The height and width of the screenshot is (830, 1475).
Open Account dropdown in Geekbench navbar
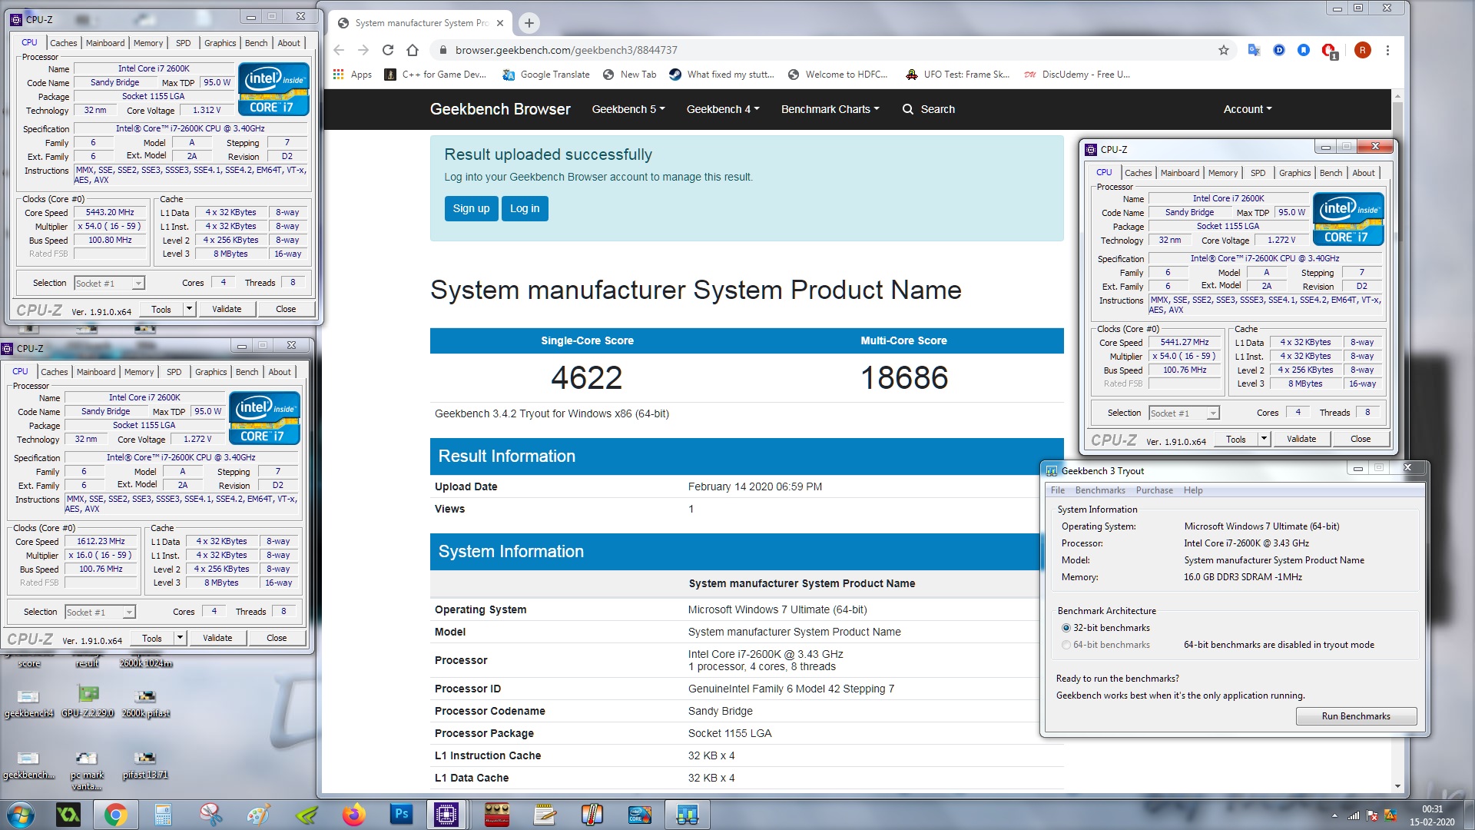tap(1248, 109)
